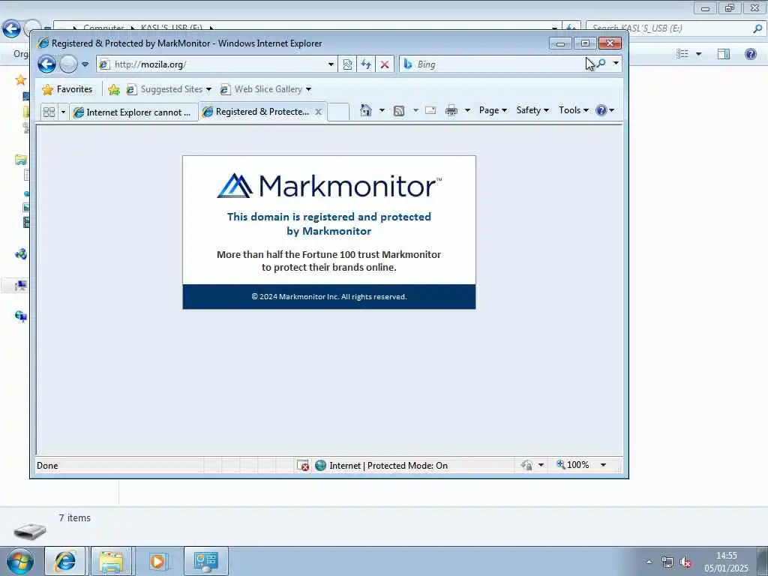Click 'Internet | Protected Mode: On' status text

(x=388, y=465)
